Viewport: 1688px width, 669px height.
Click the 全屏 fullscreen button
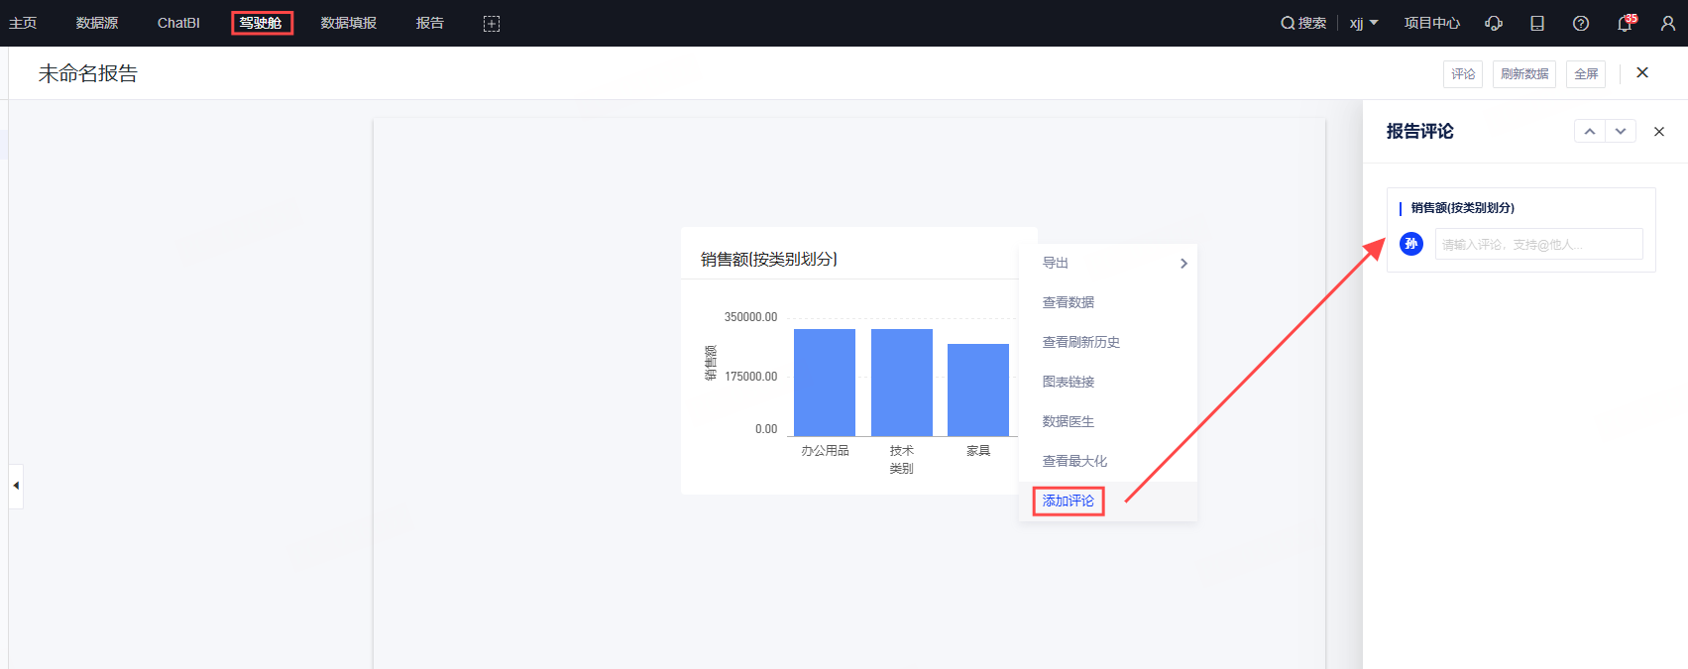tap(1586, 74)
